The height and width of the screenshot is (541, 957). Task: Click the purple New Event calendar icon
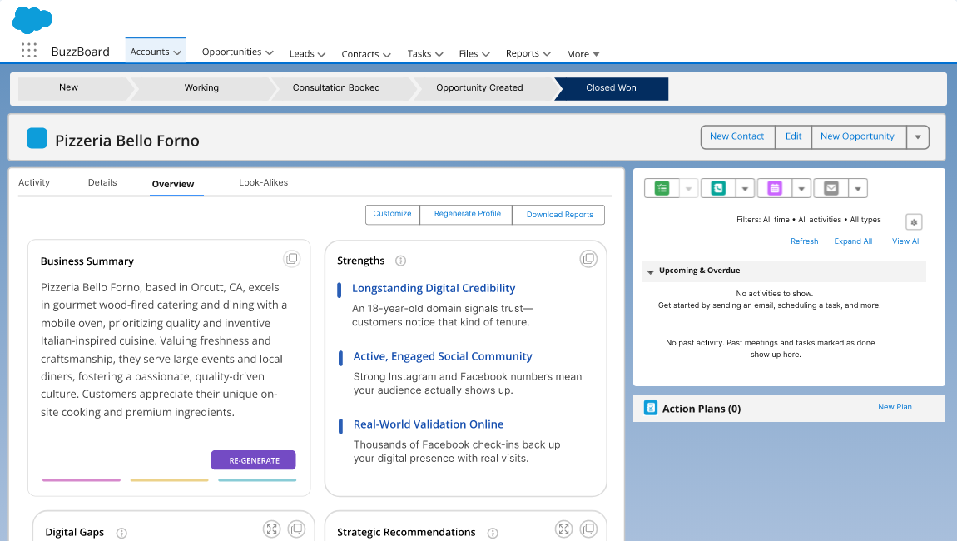775,188
